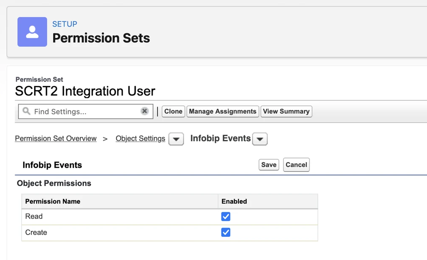This screenshot has height=260, width=427.
Task: Go to Permission Set Overview link
Action: click(56, 139)
